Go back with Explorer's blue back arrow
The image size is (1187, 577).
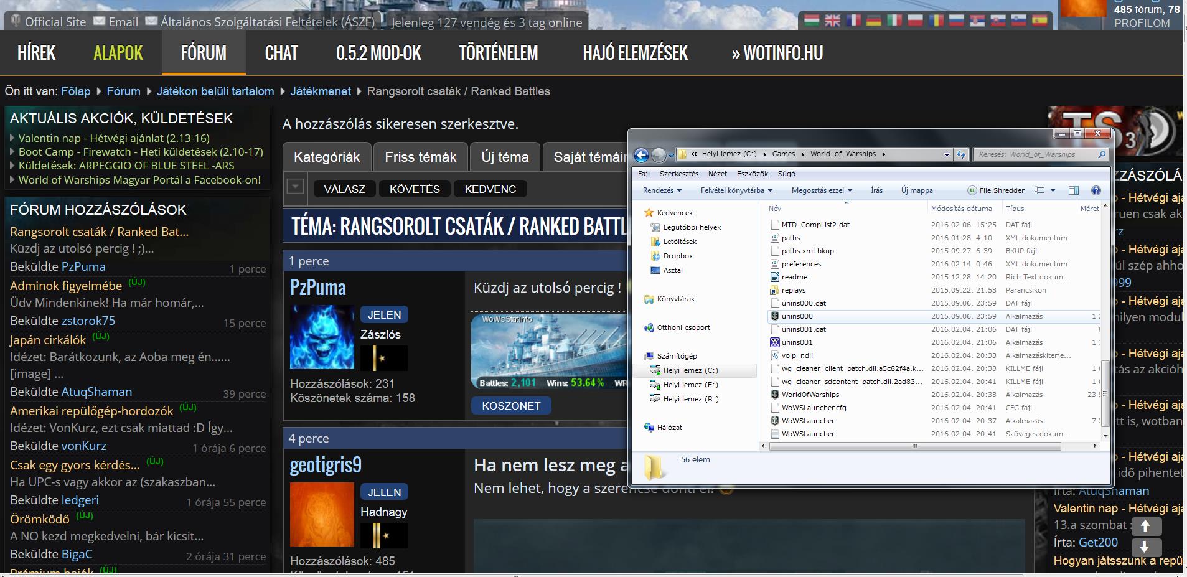(x=641, y=154)
